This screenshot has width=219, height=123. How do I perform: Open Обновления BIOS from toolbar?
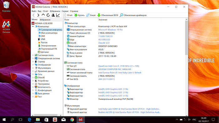(108, 15)
